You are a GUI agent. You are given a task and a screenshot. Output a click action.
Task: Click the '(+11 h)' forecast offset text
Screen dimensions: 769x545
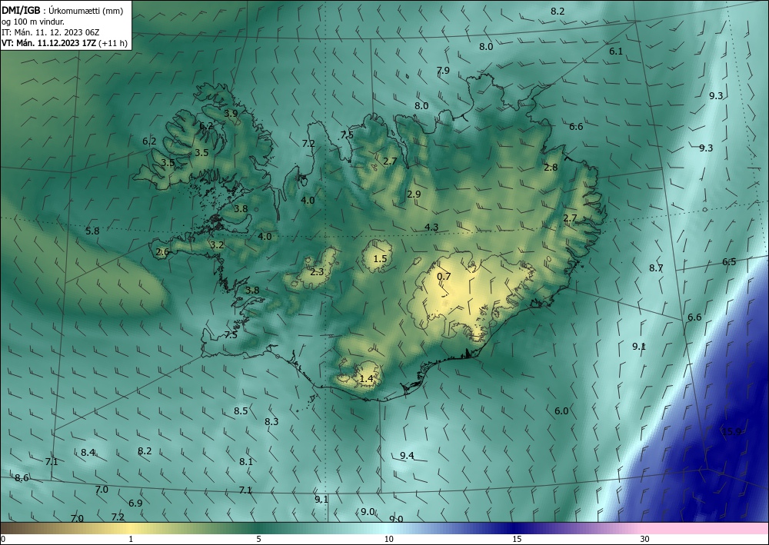click(x=113, y=43)
